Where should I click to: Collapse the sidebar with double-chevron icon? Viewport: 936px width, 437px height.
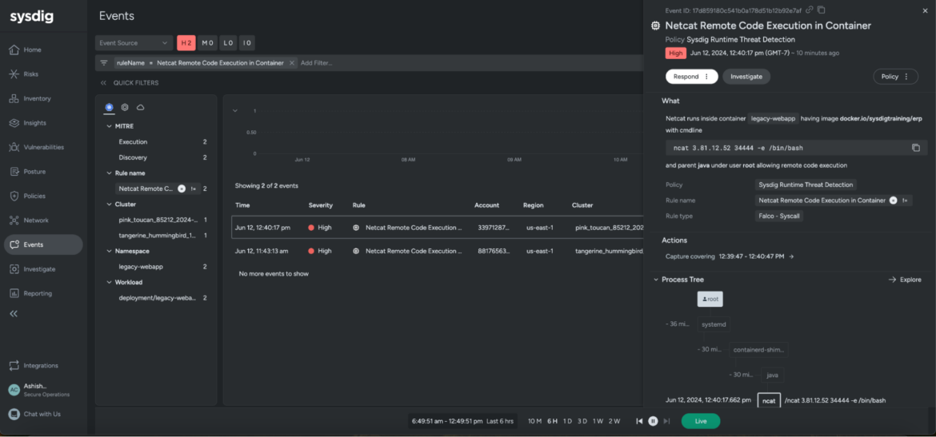point(14,314)
